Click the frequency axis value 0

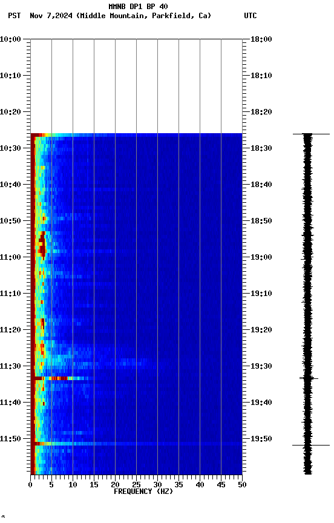tap(30, 485)
